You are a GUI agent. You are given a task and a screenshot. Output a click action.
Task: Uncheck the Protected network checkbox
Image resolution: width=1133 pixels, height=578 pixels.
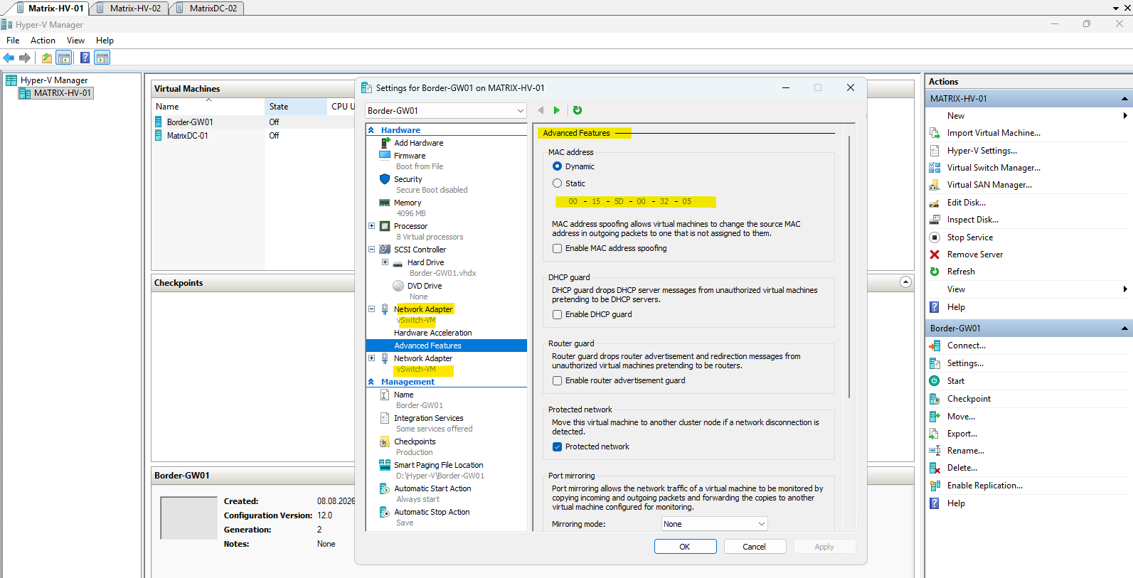558,446
